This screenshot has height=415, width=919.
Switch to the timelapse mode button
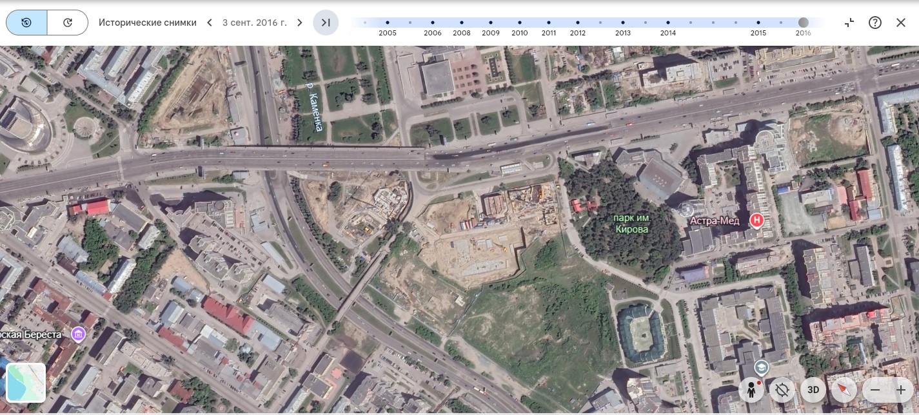click(68, 23)
